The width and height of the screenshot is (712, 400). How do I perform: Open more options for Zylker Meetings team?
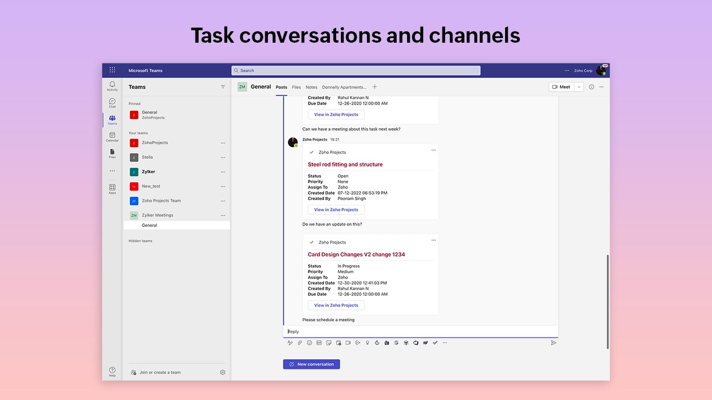223,215
